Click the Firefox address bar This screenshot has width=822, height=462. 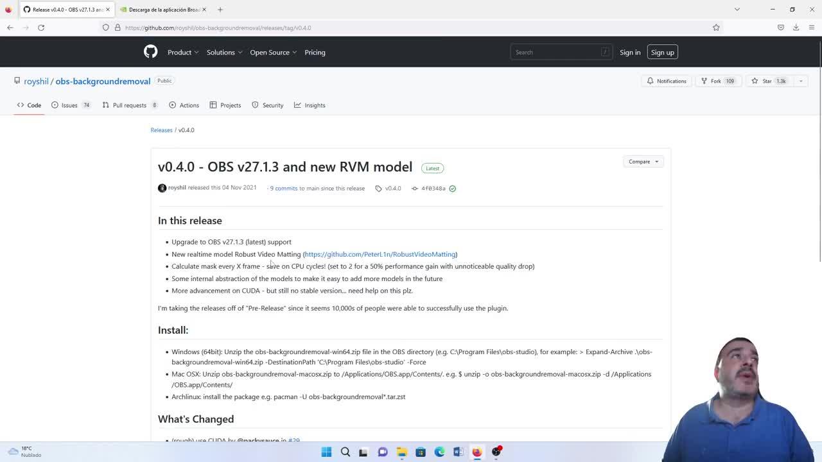click(x=411, y=28)
